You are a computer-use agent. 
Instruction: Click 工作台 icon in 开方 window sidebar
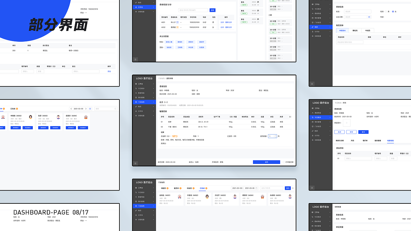coord(313,108)
